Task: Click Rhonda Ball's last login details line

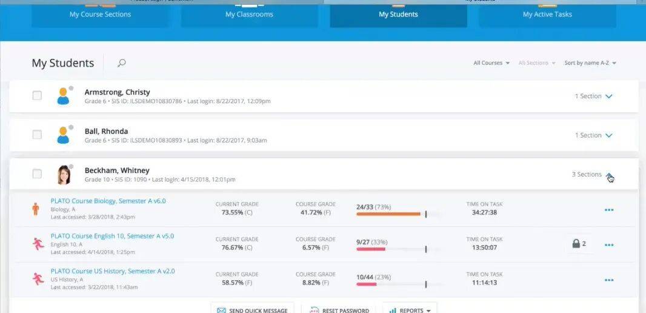Action: 176,140
